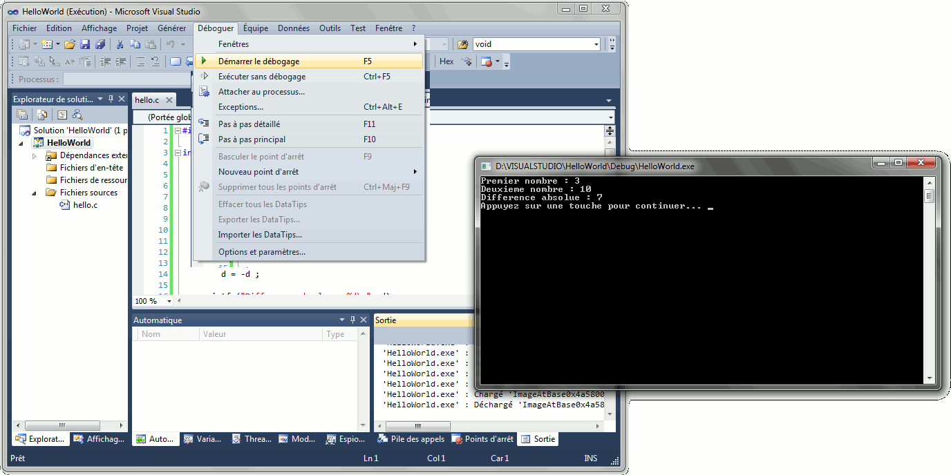Viewport: 951px width, 475px height.
Task: Click the Copy toolbar icon
Action: [x=135, y=44]
